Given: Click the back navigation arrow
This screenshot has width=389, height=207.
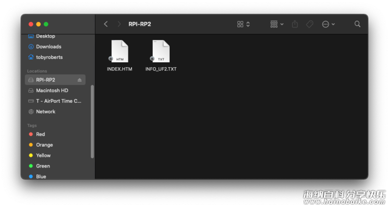Looking at the screenshot, I should coord(106,24).
